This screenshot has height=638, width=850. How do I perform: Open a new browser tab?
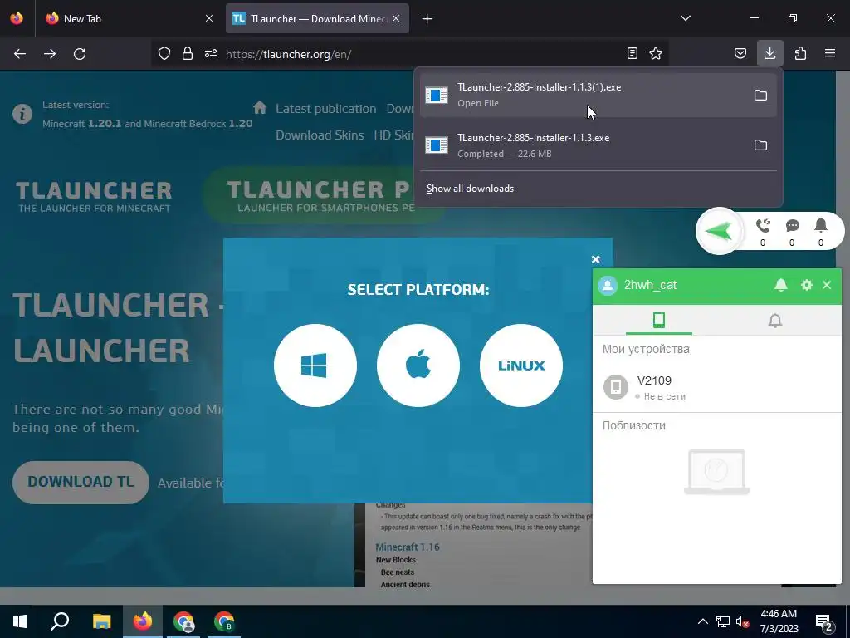[427, 19]
